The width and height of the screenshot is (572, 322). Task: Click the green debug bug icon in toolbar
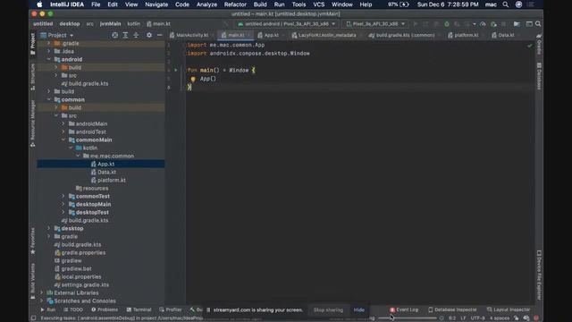point(447,24)
